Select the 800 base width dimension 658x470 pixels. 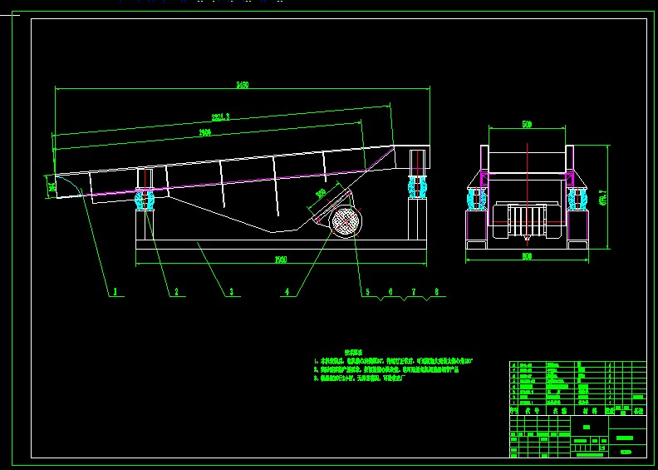527,257
